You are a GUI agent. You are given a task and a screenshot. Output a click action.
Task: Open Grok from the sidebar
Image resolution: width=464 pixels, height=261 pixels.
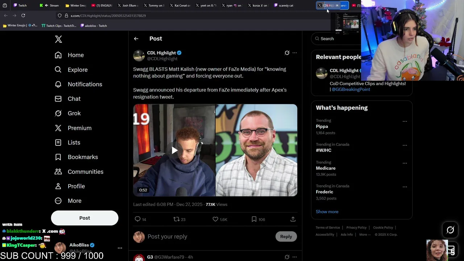pos(67,113)
